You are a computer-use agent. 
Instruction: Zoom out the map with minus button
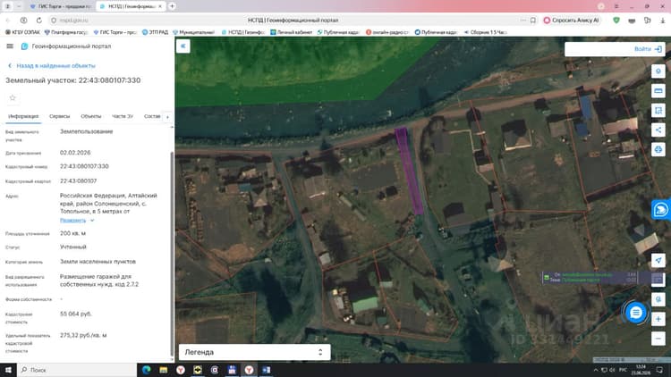(x=658, y=339)
